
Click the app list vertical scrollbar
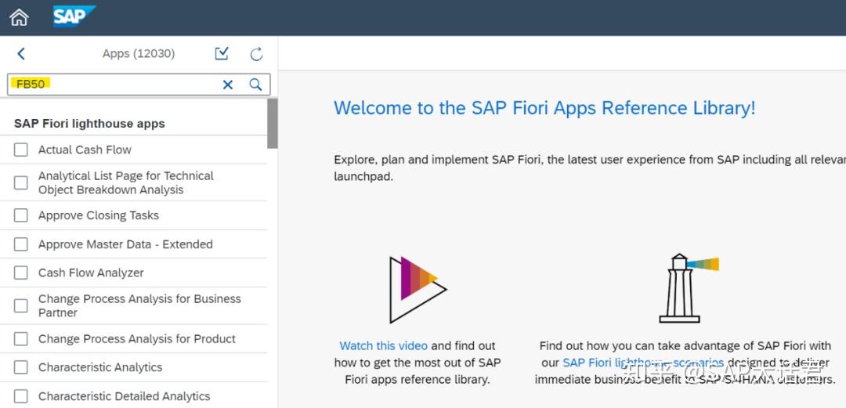(x=272, y=123)
